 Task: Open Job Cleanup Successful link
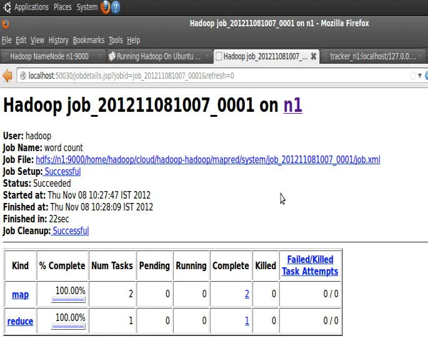click(71, 231)
